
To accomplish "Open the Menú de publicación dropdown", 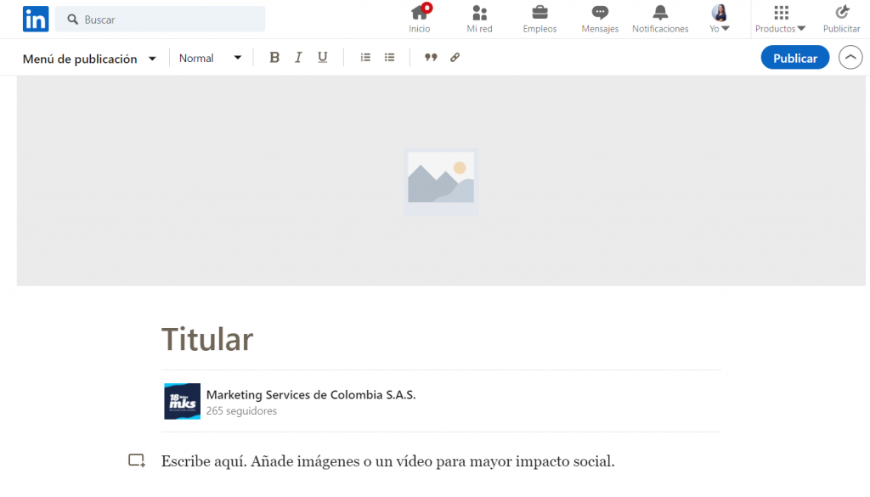I will point(88,58).
